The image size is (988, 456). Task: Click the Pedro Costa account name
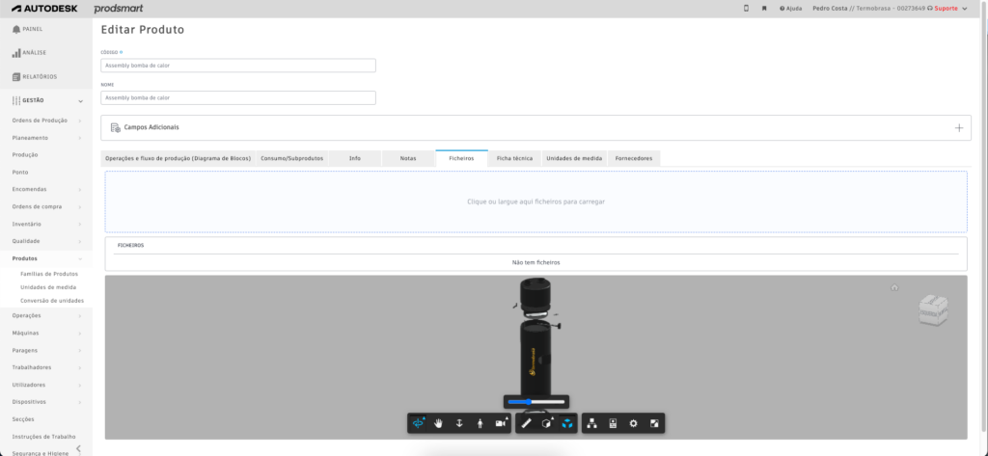pyautogui.click(x=831, y=9)
